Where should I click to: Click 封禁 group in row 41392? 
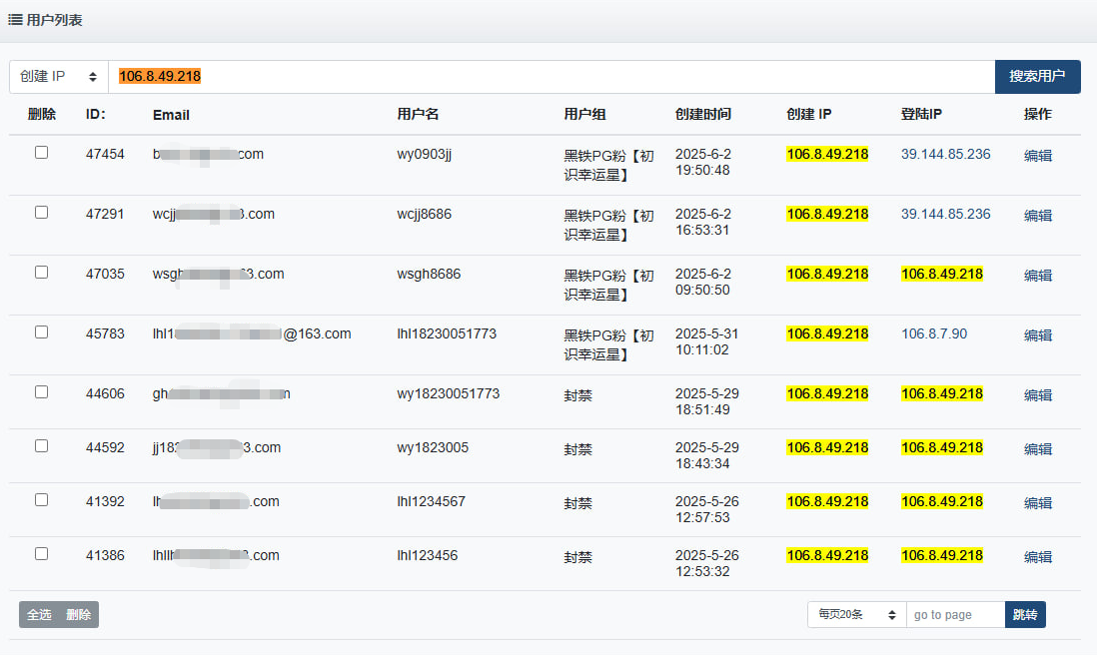click(577, 502)
